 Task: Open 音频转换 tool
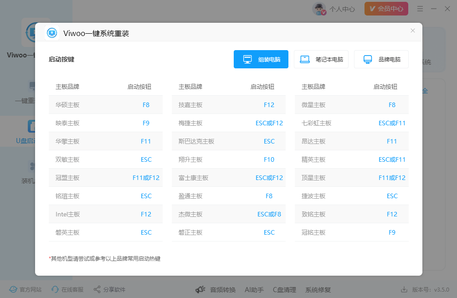223,290
